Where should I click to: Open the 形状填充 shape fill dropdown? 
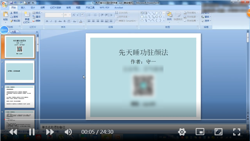pos(191,12)
